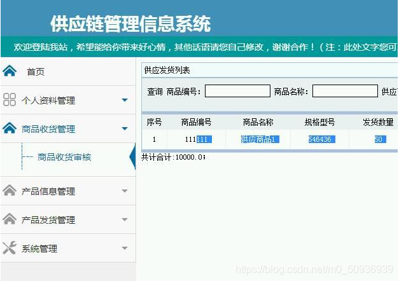
Task: Click the 序号 column header
Action: click(154, 122)
